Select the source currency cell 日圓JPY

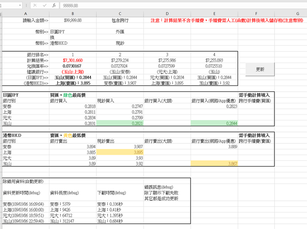click(x=72, y=31)
